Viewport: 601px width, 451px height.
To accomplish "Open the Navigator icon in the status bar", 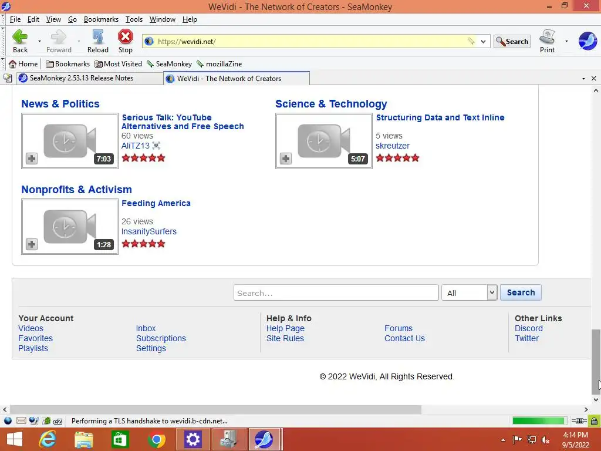I will (8, 420).
